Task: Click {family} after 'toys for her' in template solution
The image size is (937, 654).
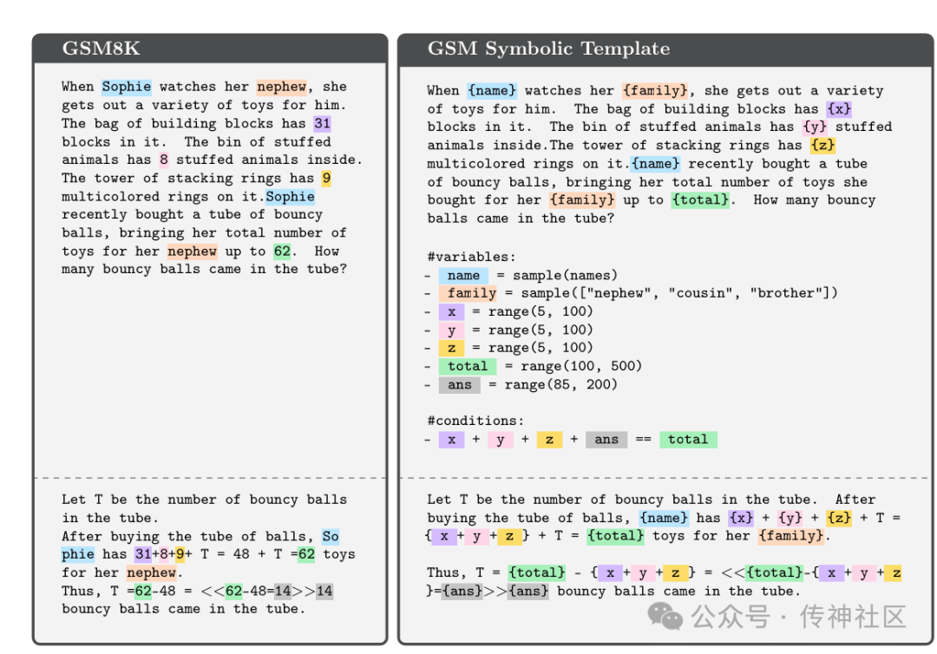Action: click(790, 536)
